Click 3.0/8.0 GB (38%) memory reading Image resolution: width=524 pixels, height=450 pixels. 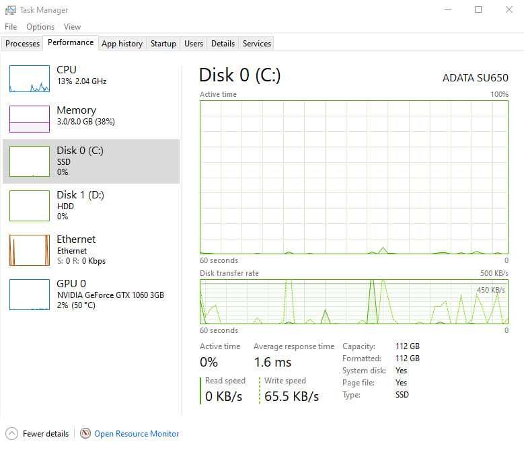[86, 122]
